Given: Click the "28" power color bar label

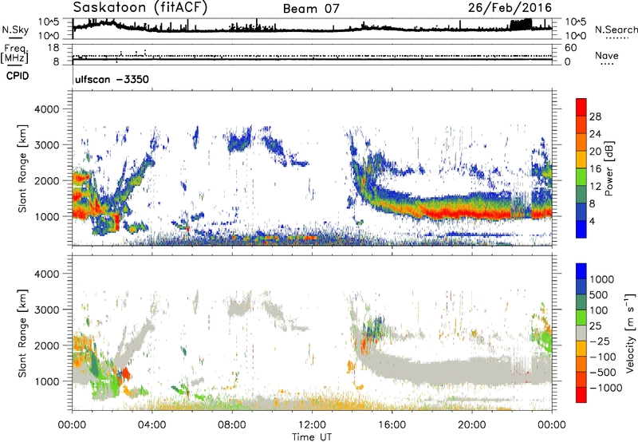Looking at the screenshot, I should [595, 116].
